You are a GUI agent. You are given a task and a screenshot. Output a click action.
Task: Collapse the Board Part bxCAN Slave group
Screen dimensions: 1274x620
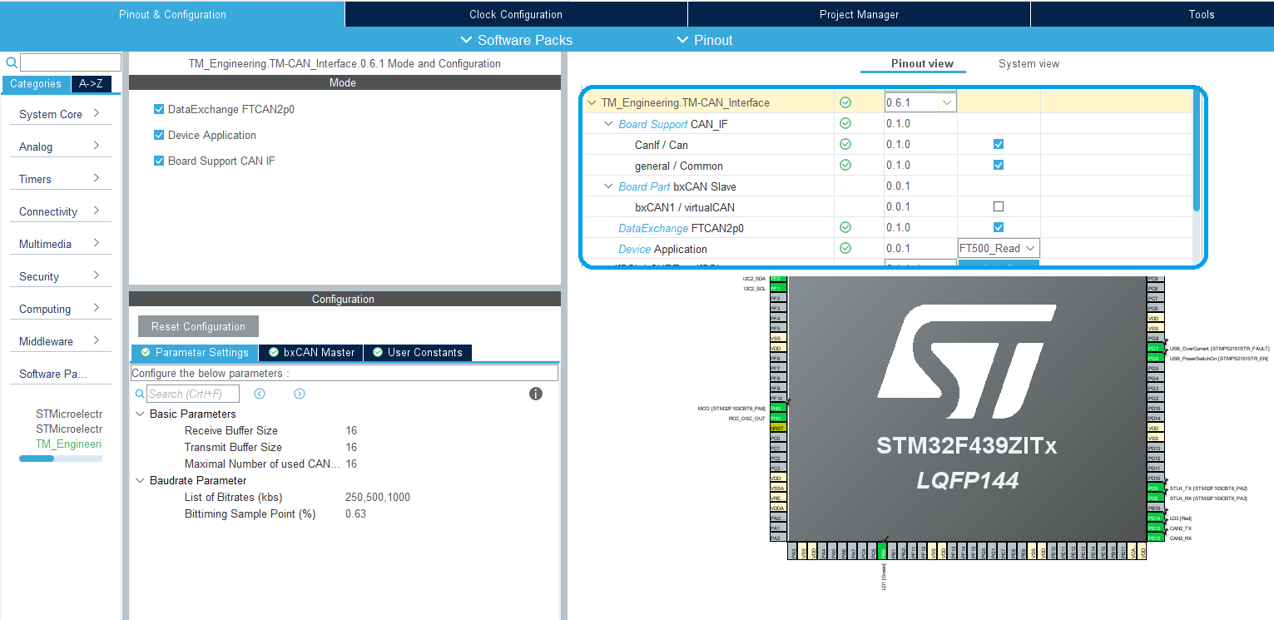[x=608, y=186]
